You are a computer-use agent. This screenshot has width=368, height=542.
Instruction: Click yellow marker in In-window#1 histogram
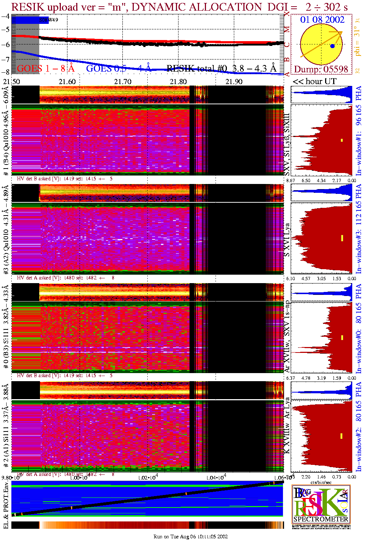click(342, 140)
